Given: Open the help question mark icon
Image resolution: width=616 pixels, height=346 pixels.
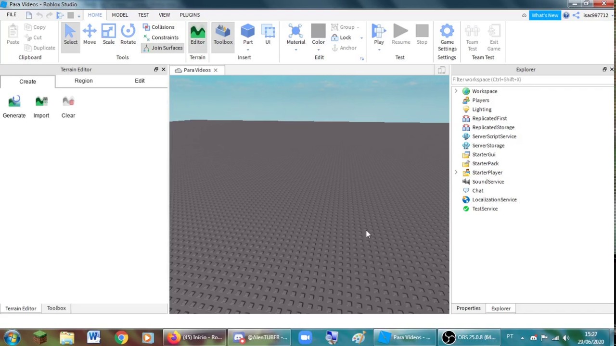Looking at the screenshot, I should 566,15.
